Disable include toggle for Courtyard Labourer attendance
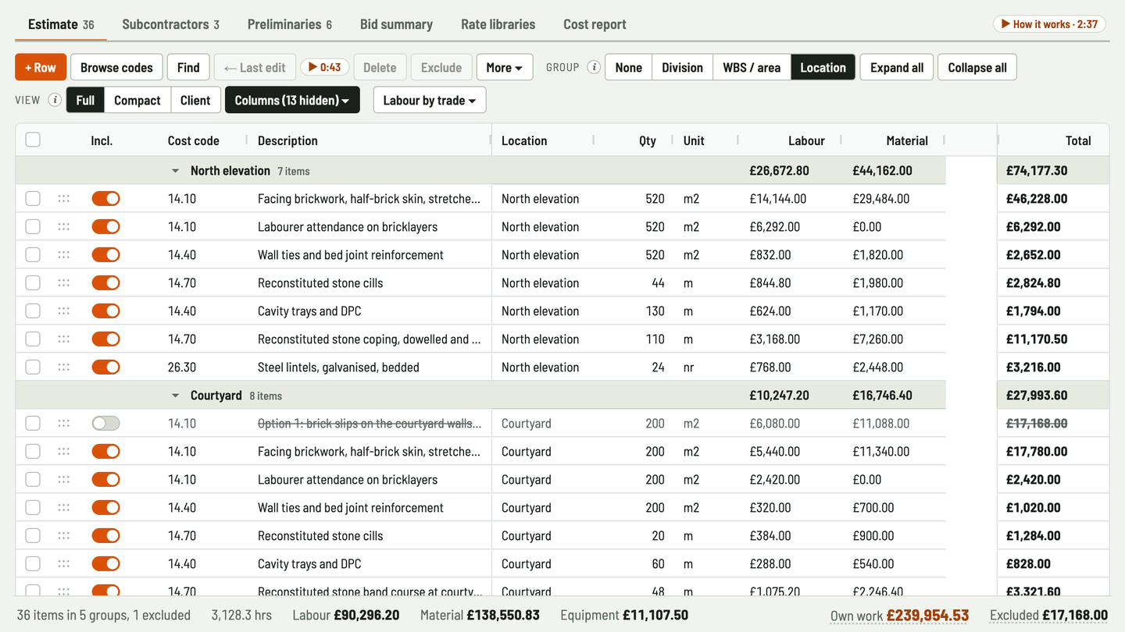Screen dimensions: 1125x632 click(x=105, y=480)
